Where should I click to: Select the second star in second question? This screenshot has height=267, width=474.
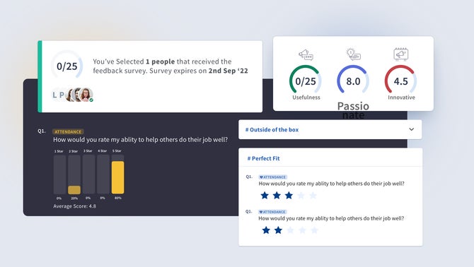[x=278, y=230]
